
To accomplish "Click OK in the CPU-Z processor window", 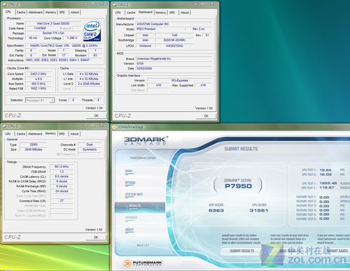I will point(97,115).
